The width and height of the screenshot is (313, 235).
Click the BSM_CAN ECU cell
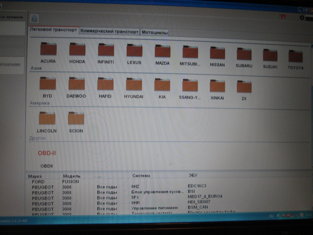click(x=198, y=207)
